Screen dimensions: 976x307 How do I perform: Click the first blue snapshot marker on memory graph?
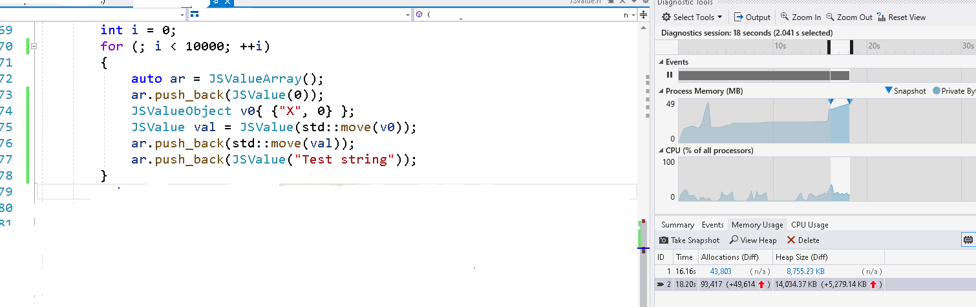[x=831, y=101]
